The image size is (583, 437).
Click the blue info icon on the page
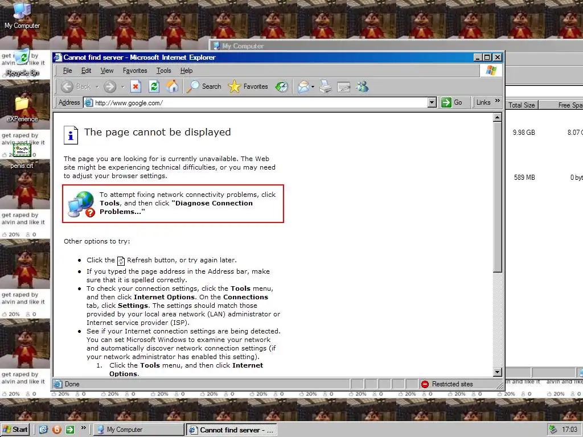[71, 135]
